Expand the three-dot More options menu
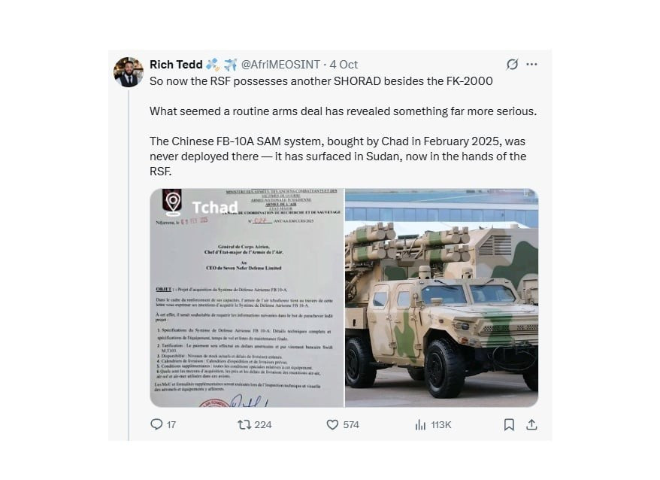660x480 pixels. point(532,65)
